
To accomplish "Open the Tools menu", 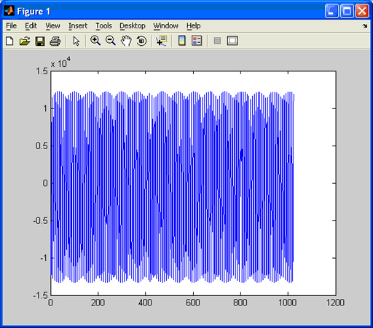I will (x=103, y=25).
